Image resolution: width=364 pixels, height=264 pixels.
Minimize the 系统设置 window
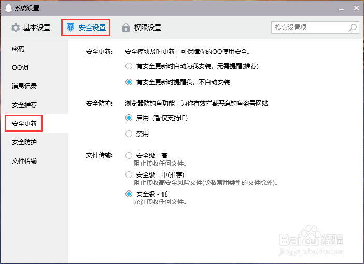(341, 9)
